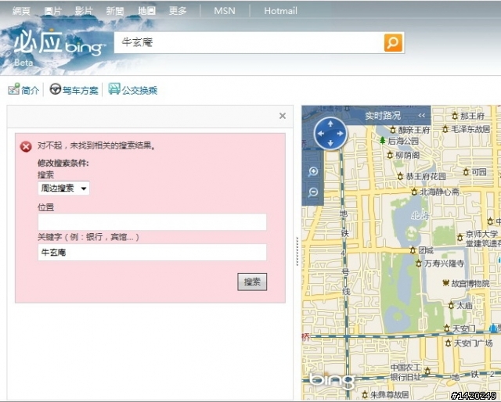Open the 新聞 news tab
Viewport: 501px width, 402px height.
pos(115,11)
